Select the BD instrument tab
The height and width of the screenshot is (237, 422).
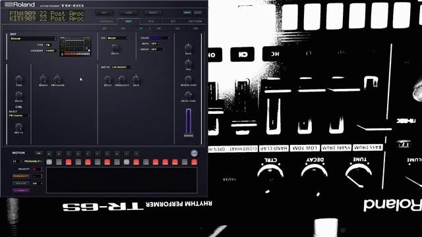tap(105, 28)
